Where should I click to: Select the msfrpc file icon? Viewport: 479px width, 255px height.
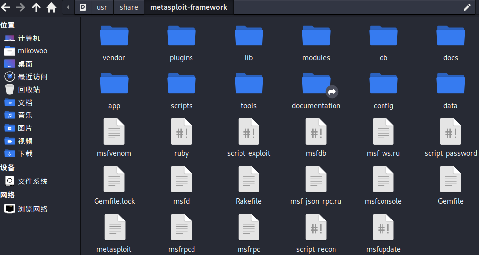249,227
